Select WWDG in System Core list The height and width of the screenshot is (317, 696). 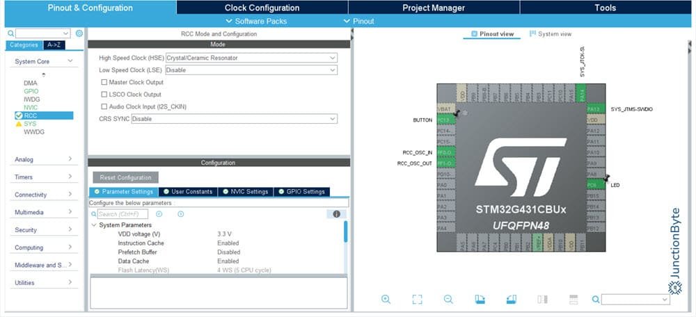pos(34,131)
